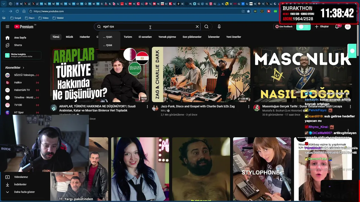Click the browser home icon
This screenshot has height=202, width=360.
(x=24, y=11)
